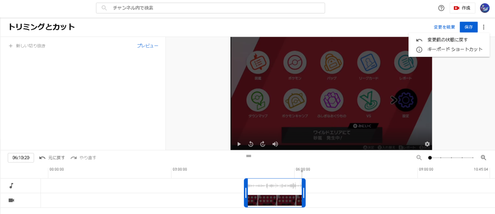Image resolution: width=495 pixels, height=214 pixels.
Task: Click the 保存 save button
Action: [469, 27]
